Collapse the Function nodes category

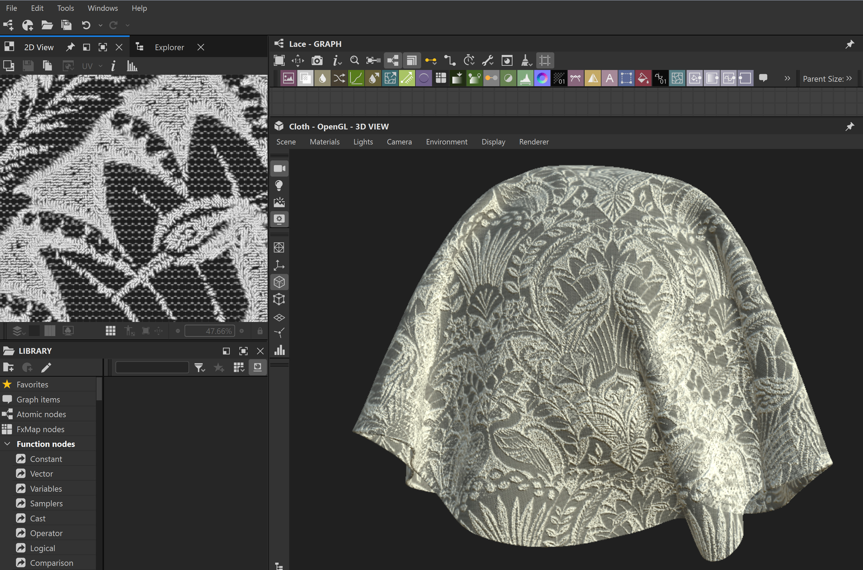click(x=7, y=444)
